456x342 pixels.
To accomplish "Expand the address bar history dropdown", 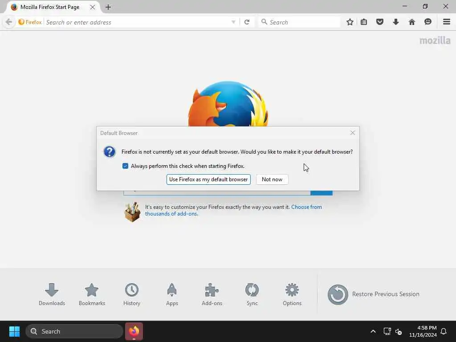I will [233, 22].
